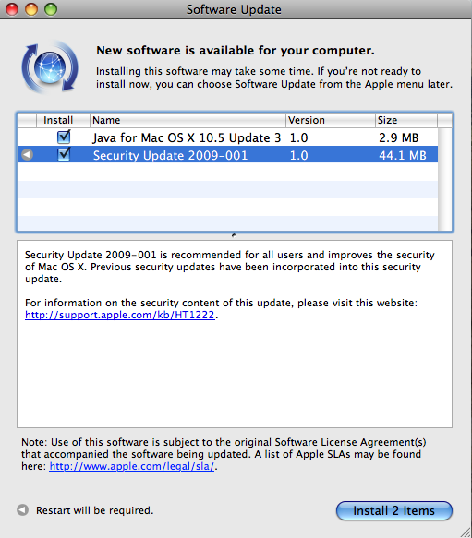
Task: Sort list by Size column header
Action: coord(406,120)
